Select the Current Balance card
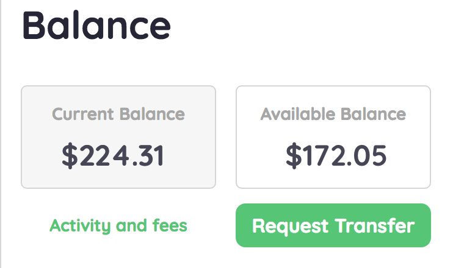Image resolution: width=464 pixels, height=268 pixels. click(x=118, y=137)
